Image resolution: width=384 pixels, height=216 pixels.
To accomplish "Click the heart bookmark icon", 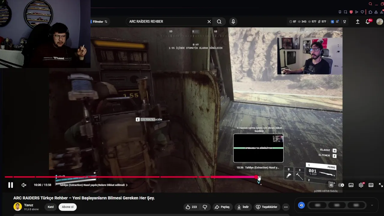I will pos(362,12).
